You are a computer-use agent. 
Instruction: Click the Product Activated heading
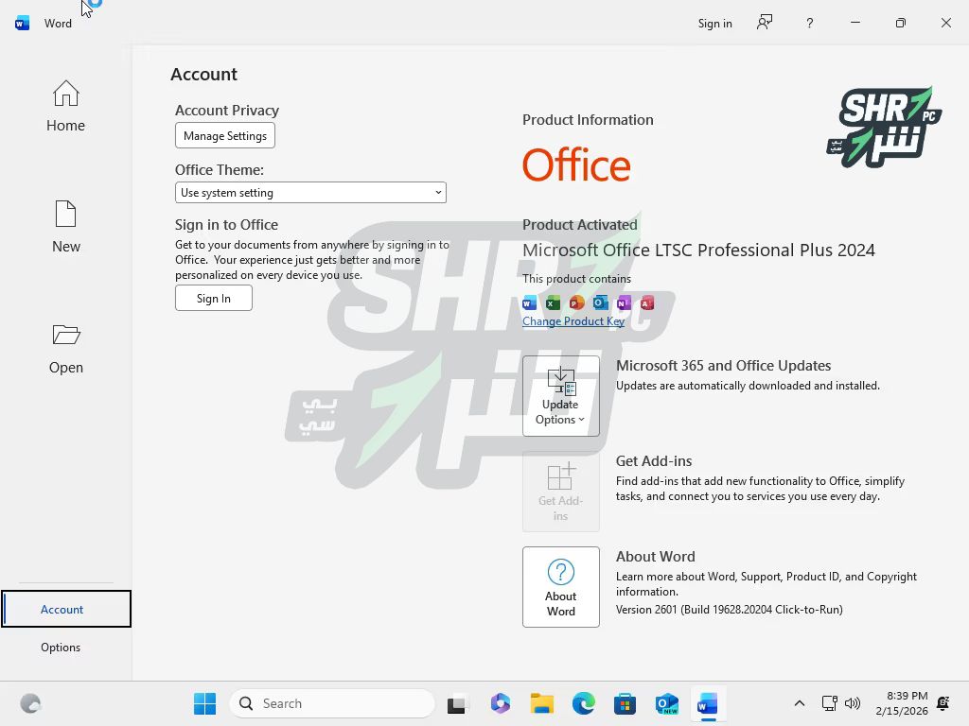pos(580,225)
